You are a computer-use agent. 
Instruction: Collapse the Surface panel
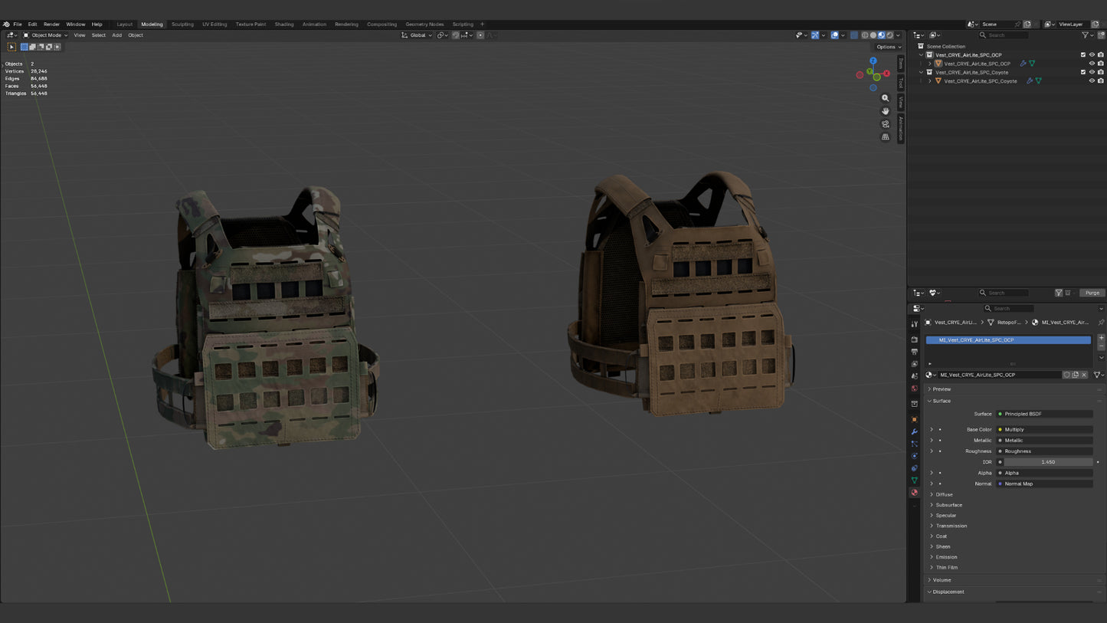942,401
